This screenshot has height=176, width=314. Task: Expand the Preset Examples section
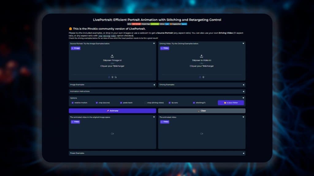point(157,153)
